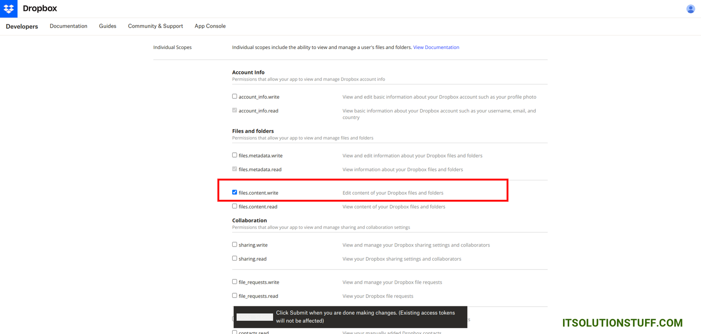The image size is (701, 334).
Task: Click the files.metadata.read checkbox
Action: (235, 169)
